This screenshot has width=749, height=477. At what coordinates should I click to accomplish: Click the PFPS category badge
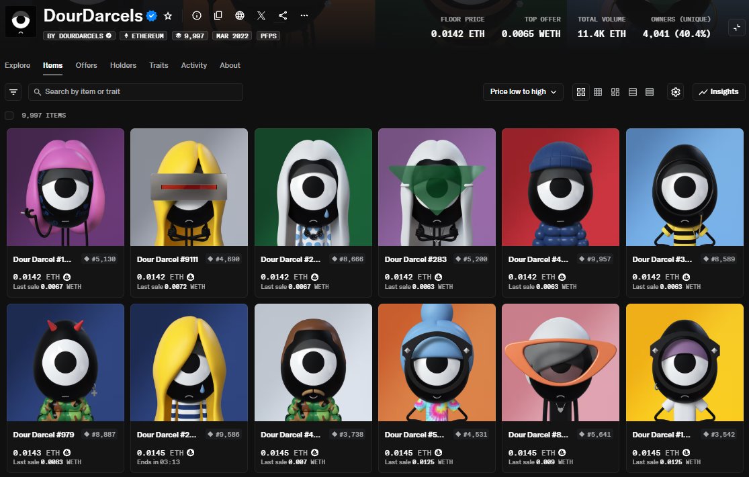tap(269, 36)
